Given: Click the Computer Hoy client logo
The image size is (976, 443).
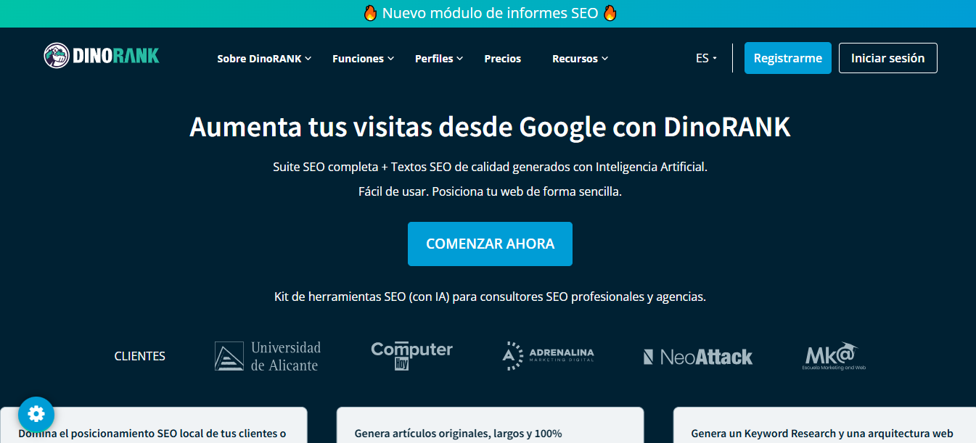Looking at the screenshot, I should (411, 355).
